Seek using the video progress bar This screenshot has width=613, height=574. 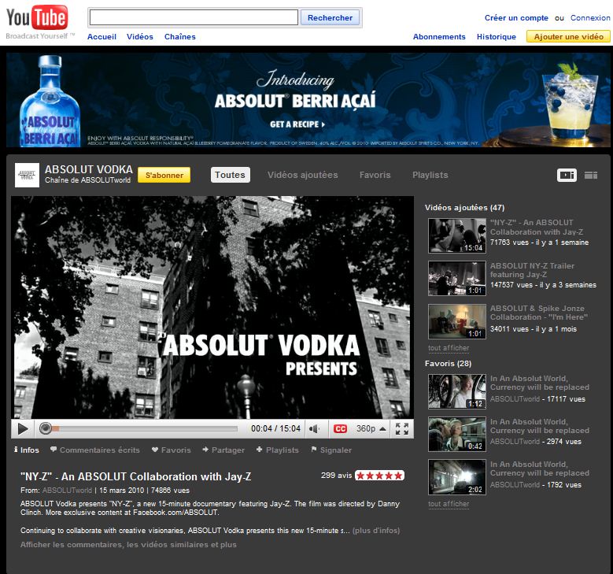click(142, 429)
